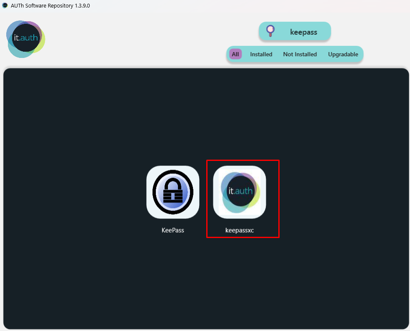Click the small app icon in title bar

5,6
